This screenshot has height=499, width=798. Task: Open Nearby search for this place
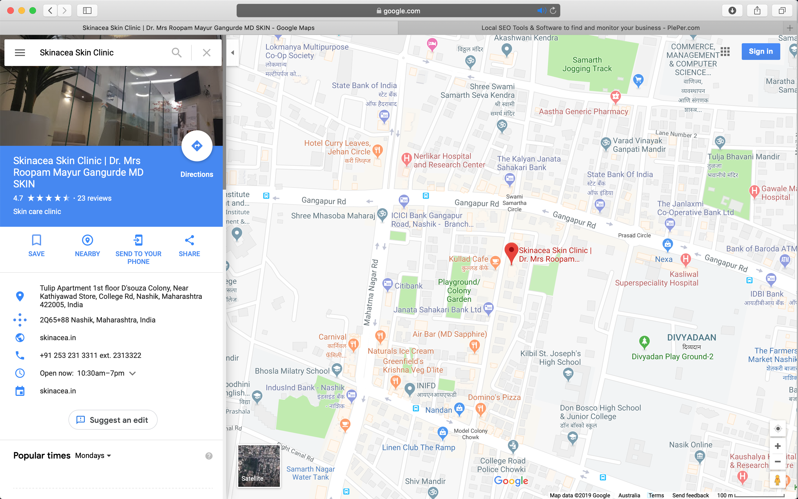(x=87, y=246)
